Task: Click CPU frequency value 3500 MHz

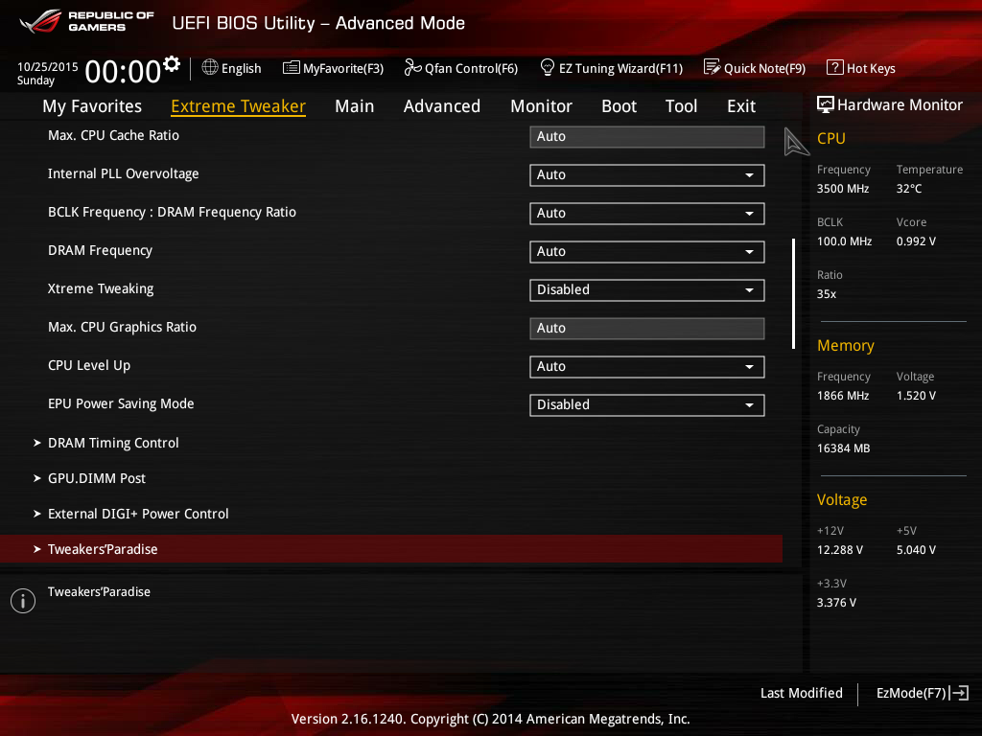Action: (x=842, y=189)
